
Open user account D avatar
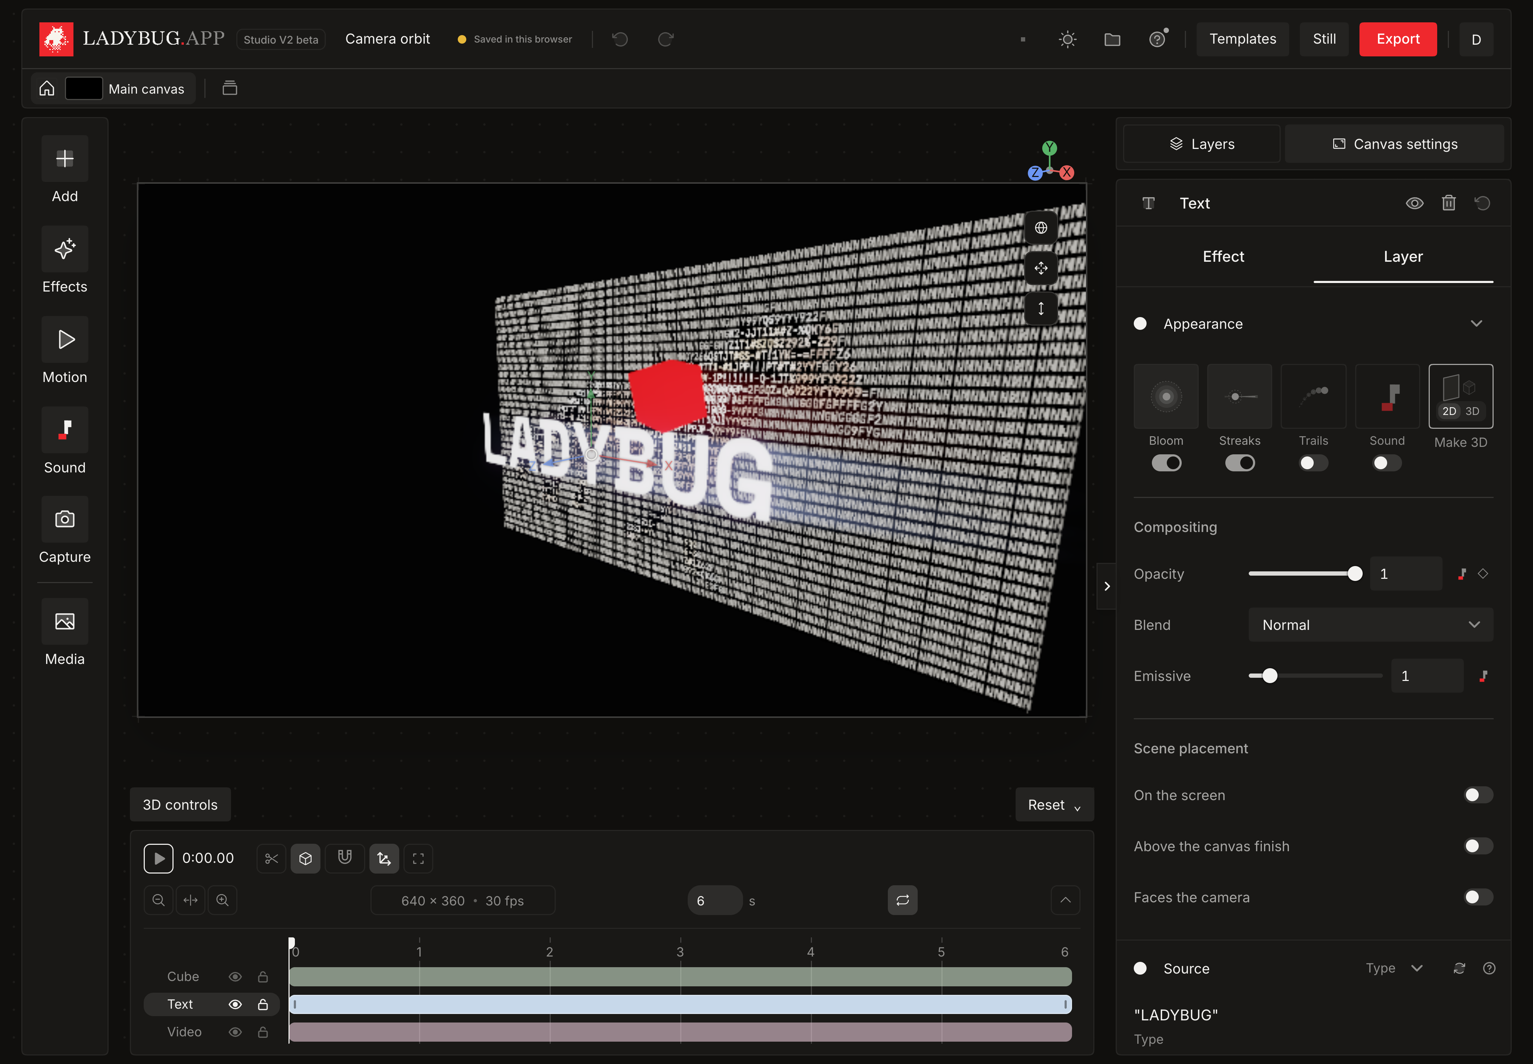tap(1476, 39)
